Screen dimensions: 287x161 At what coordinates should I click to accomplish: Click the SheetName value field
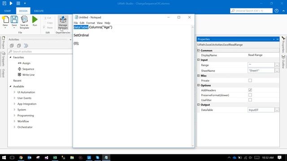[261, 71]
